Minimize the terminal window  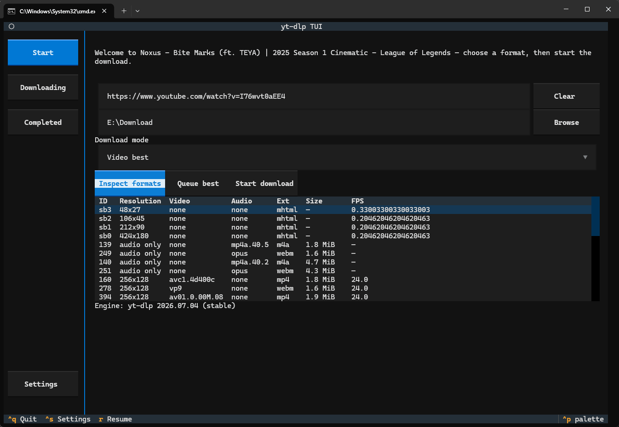coord(566,9)
